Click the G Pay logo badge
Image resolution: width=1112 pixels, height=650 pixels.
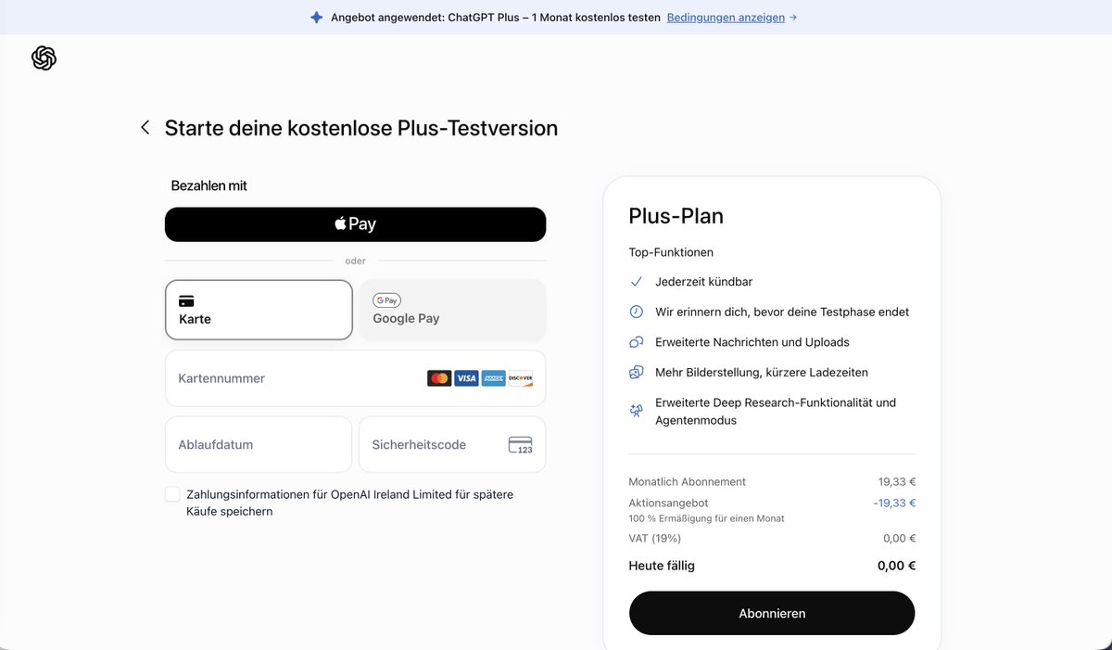[x=386, y=300]
